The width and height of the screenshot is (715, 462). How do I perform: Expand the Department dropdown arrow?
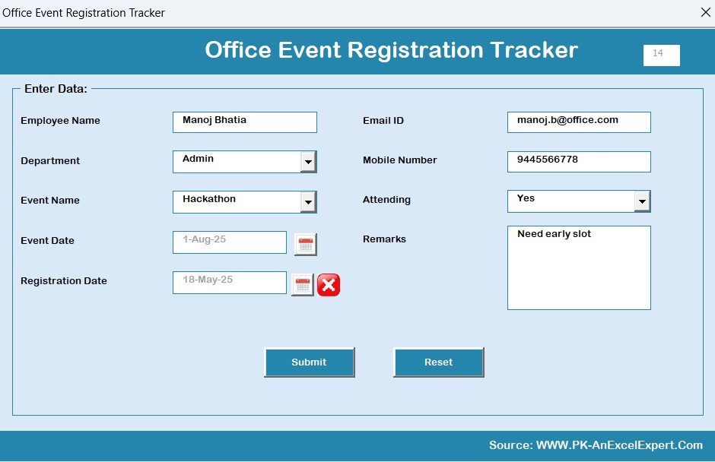[x=308, y=162]
